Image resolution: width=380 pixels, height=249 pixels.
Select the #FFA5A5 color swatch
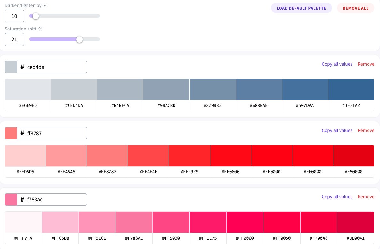pos(66,155)
